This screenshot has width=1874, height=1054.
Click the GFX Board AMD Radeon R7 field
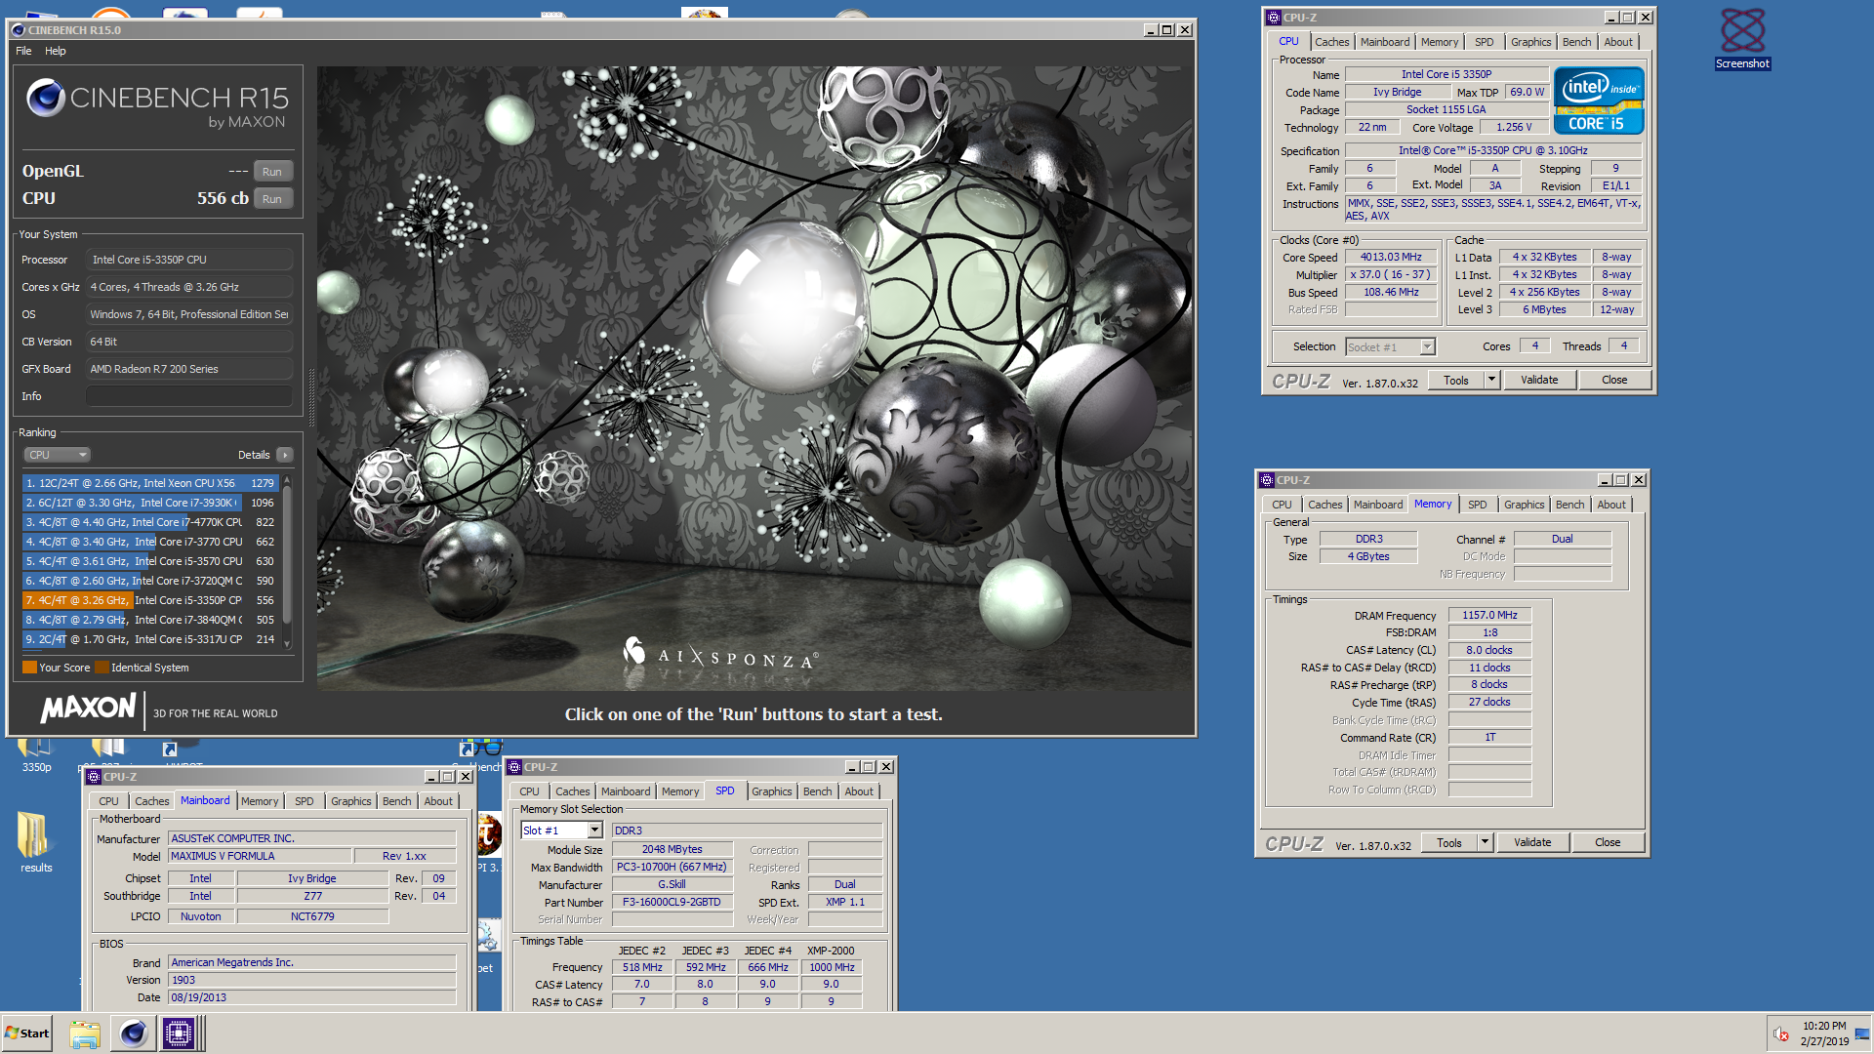[x=189, y=369]
